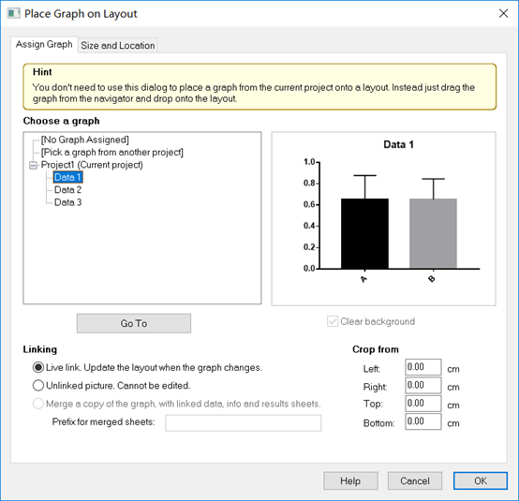Open Help for this dialog
Viewport: 519px width, 501px height.
pos(350,480)
